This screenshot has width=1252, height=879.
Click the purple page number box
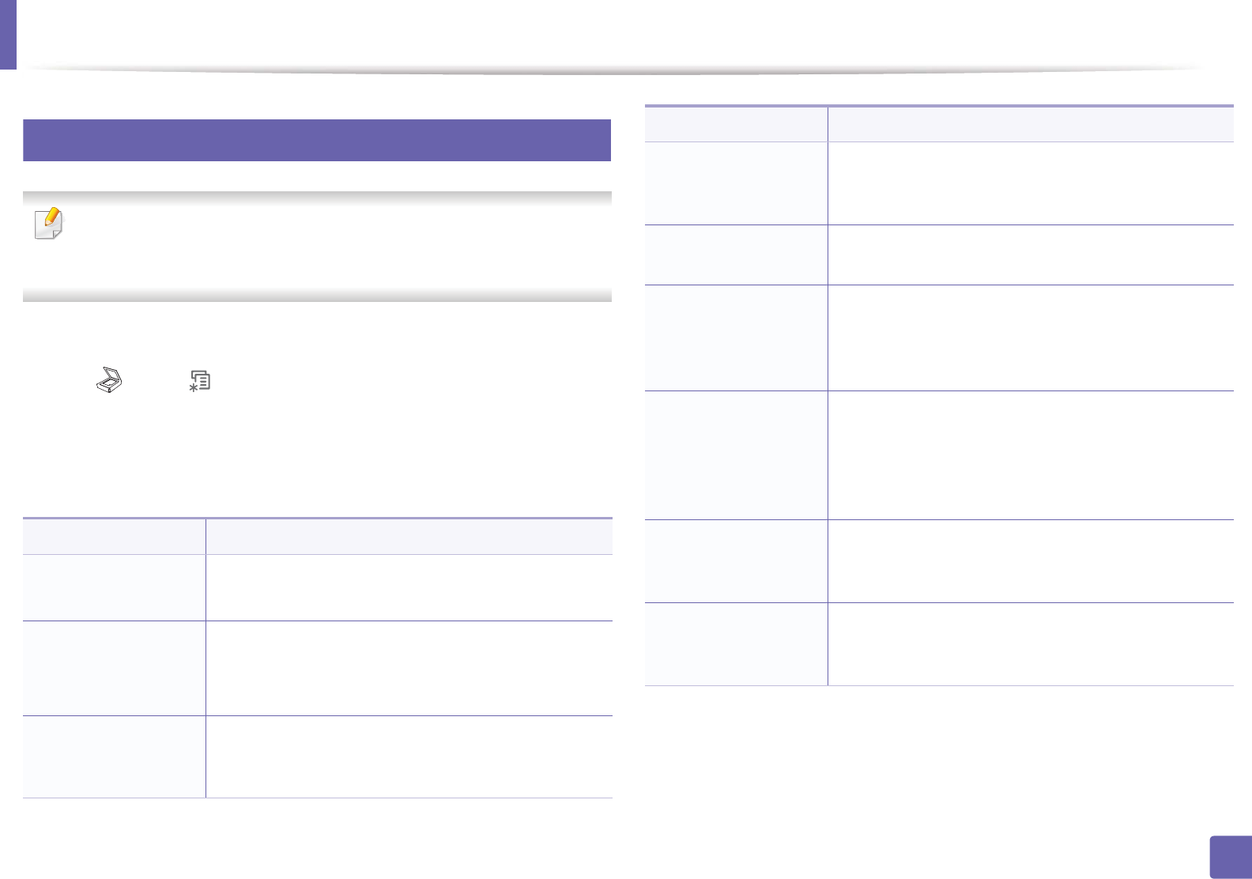pyautogui.click(x=1231, y=857)
